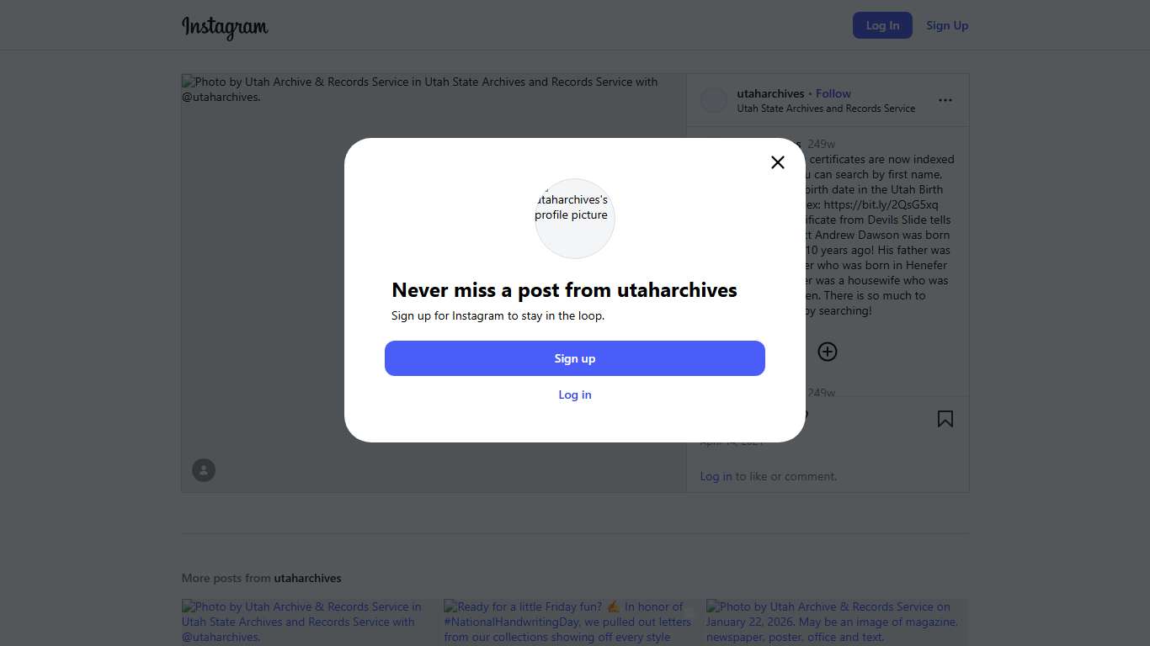This screenshot has height=646, width=1150.
Task: Open the small utaharchives avatar in the post header
Action: pyautogui.click(x=714, y=100)
